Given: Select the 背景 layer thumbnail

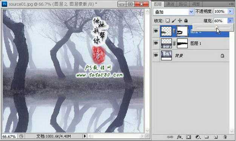Looking at the screenshot, I should coord(166,55).
